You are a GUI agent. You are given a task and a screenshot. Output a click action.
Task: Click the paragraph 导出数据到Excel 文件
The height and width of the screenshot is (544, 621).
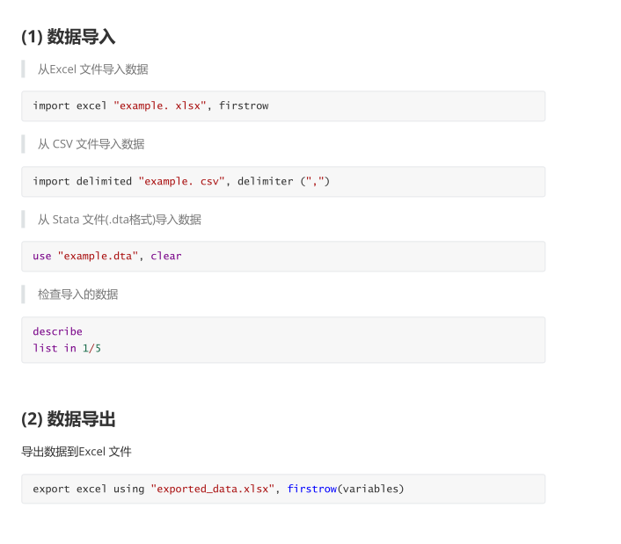76,452
